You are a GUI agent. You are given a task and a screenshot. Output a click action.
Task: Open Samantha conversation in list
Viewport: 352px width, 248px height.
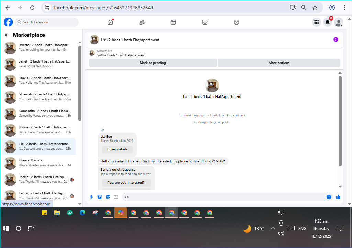click(38, 113)
